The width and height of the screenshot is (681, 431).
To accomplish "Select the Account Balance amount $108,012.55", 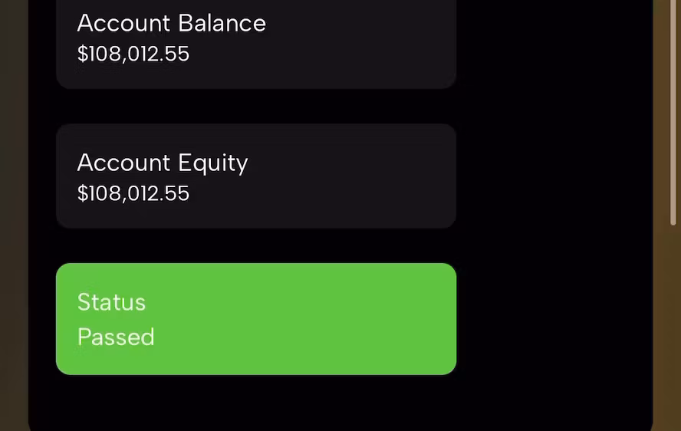I will tap(133, 54).
